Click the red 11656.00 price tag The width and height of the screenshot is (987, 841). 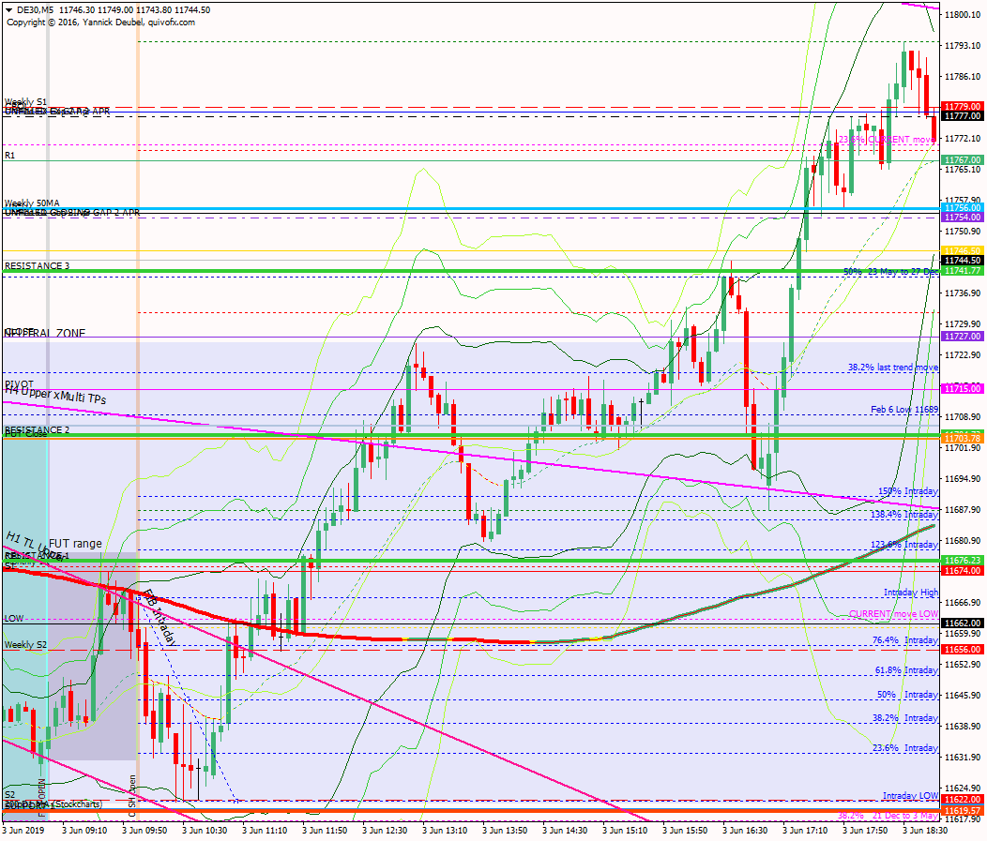click(x=963, y=649)
